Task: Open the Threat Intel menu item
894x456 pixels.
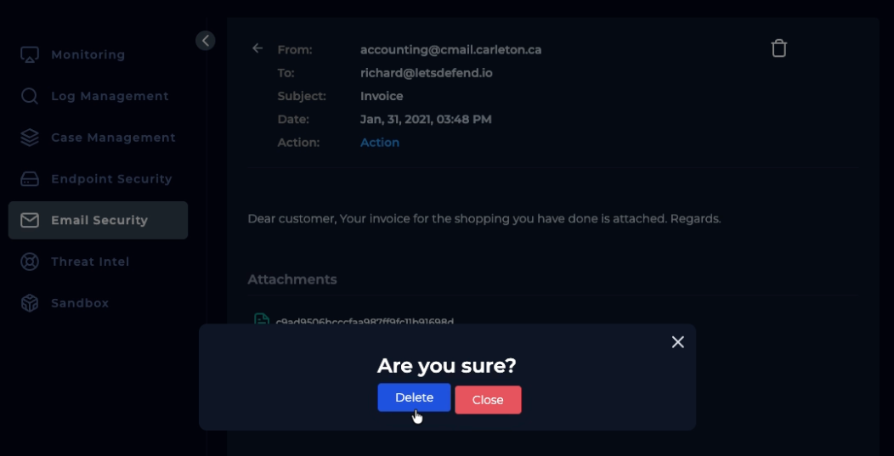Action: (89, 262)
